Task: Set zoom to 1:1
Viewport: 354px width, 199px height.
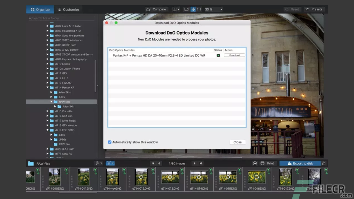Action: 199,9
